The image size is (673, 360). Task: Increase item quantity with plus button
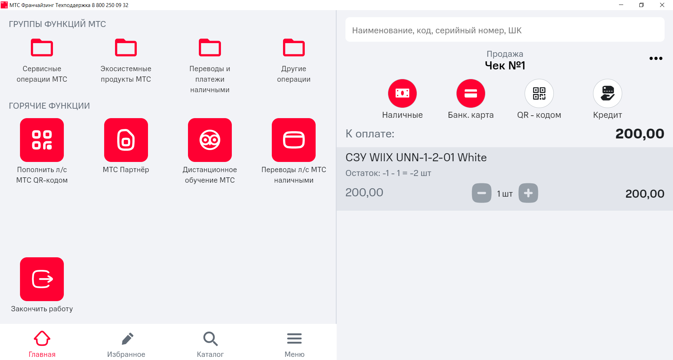[528, 193]
